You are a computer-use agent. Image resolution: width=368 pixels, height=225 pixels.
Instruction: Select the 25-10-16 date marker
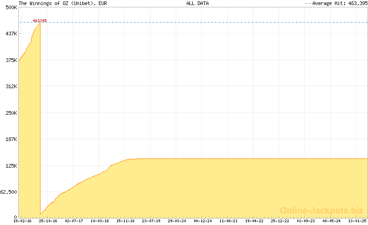(48, 221)
